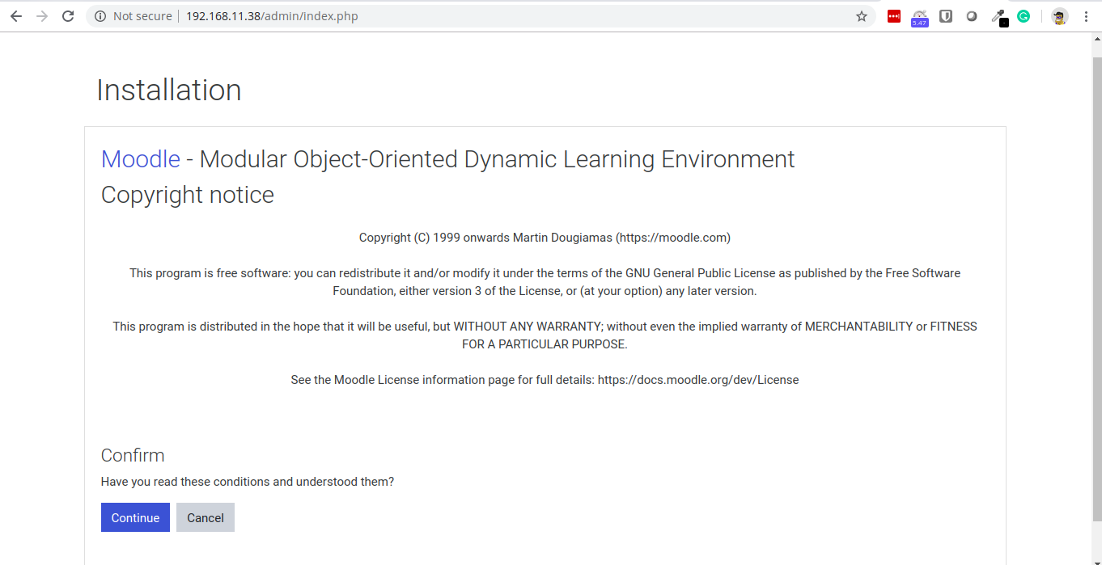Image resolution: width=1102 pixels, height=565 pixels.
Task: Open the Chrome profile avatar
Action: [1059, 16]
